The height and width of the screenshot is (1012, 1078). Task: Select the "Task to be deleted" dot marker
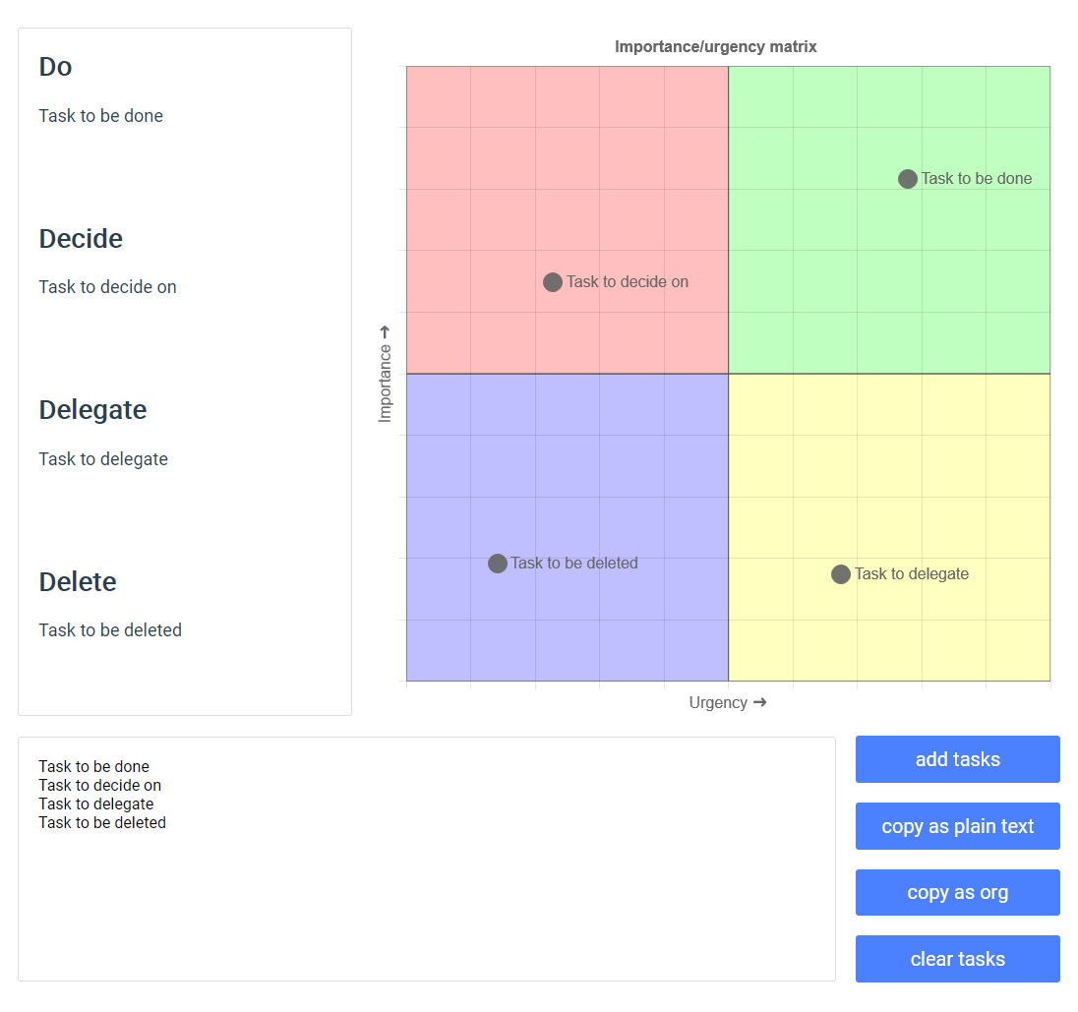point(498,564)
